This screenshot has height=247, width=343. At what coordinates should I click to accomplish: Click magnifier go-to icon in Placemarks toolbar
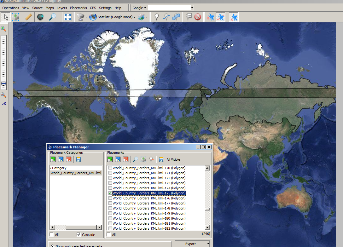135,159
